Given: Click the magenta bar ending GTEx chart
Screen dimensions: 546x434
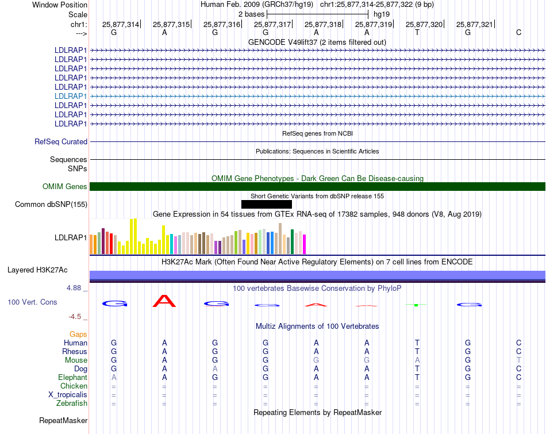Looking at the screenshot, I should point(305,244).
